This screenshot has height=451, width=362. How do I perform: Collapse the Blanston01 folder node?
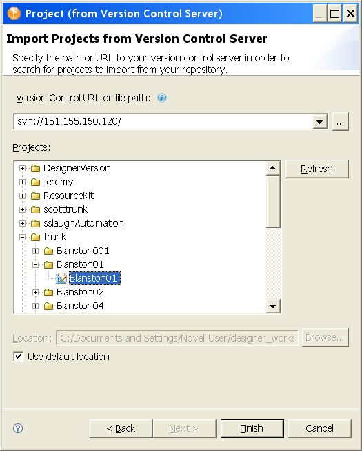point(35,264)
